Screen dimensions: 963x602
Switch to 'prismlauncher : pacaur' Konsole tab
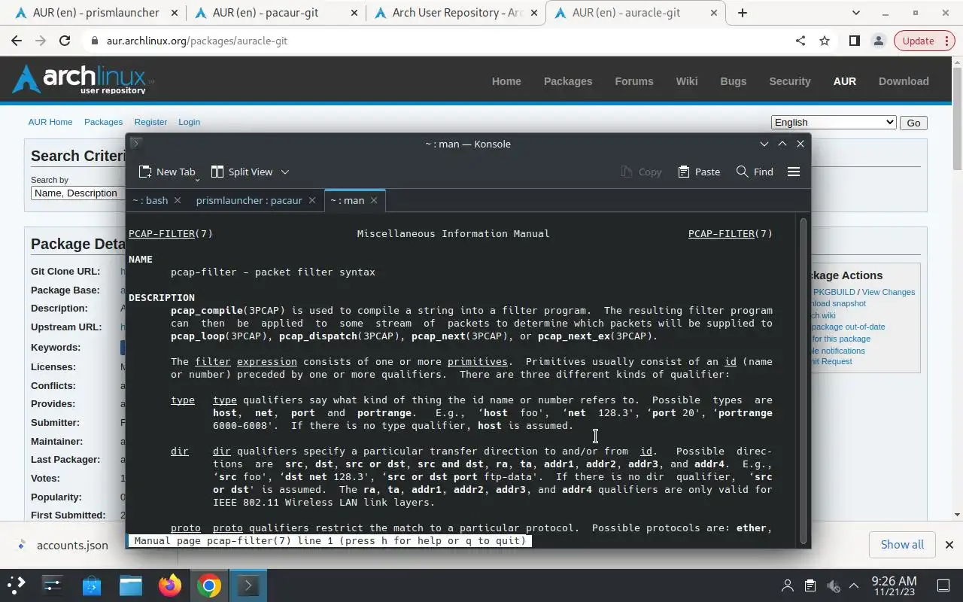pyautogui.click(x=249, y=200)
